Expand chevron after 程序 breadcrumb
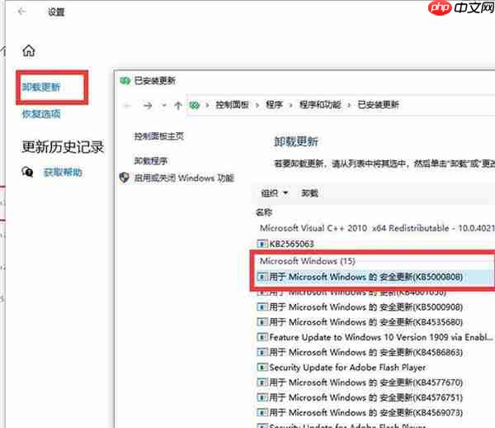 coord(290,105)
